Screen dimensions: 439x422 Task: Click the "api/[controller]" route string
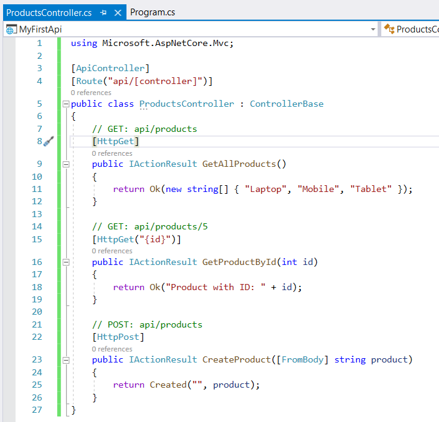[x=155, y=81]
